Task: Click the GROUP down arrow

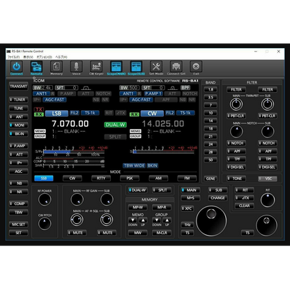Action: (x=157, y=220)
